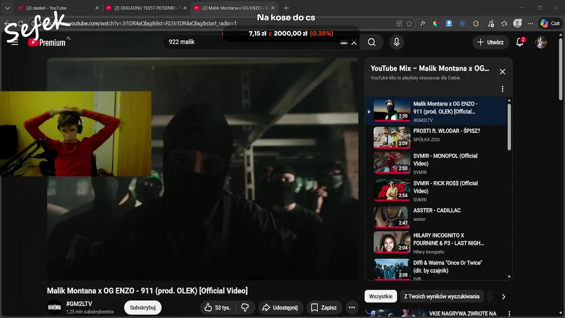Image resolution: width=565 pixels, height=318 pixels.
Task: Select the Wszystkie filter chip
Action: (380, 296)
